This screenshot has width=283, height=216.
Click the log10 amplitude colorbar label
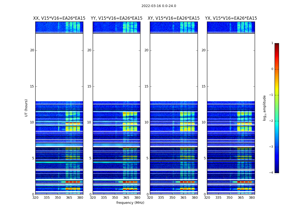coord(264,108)
